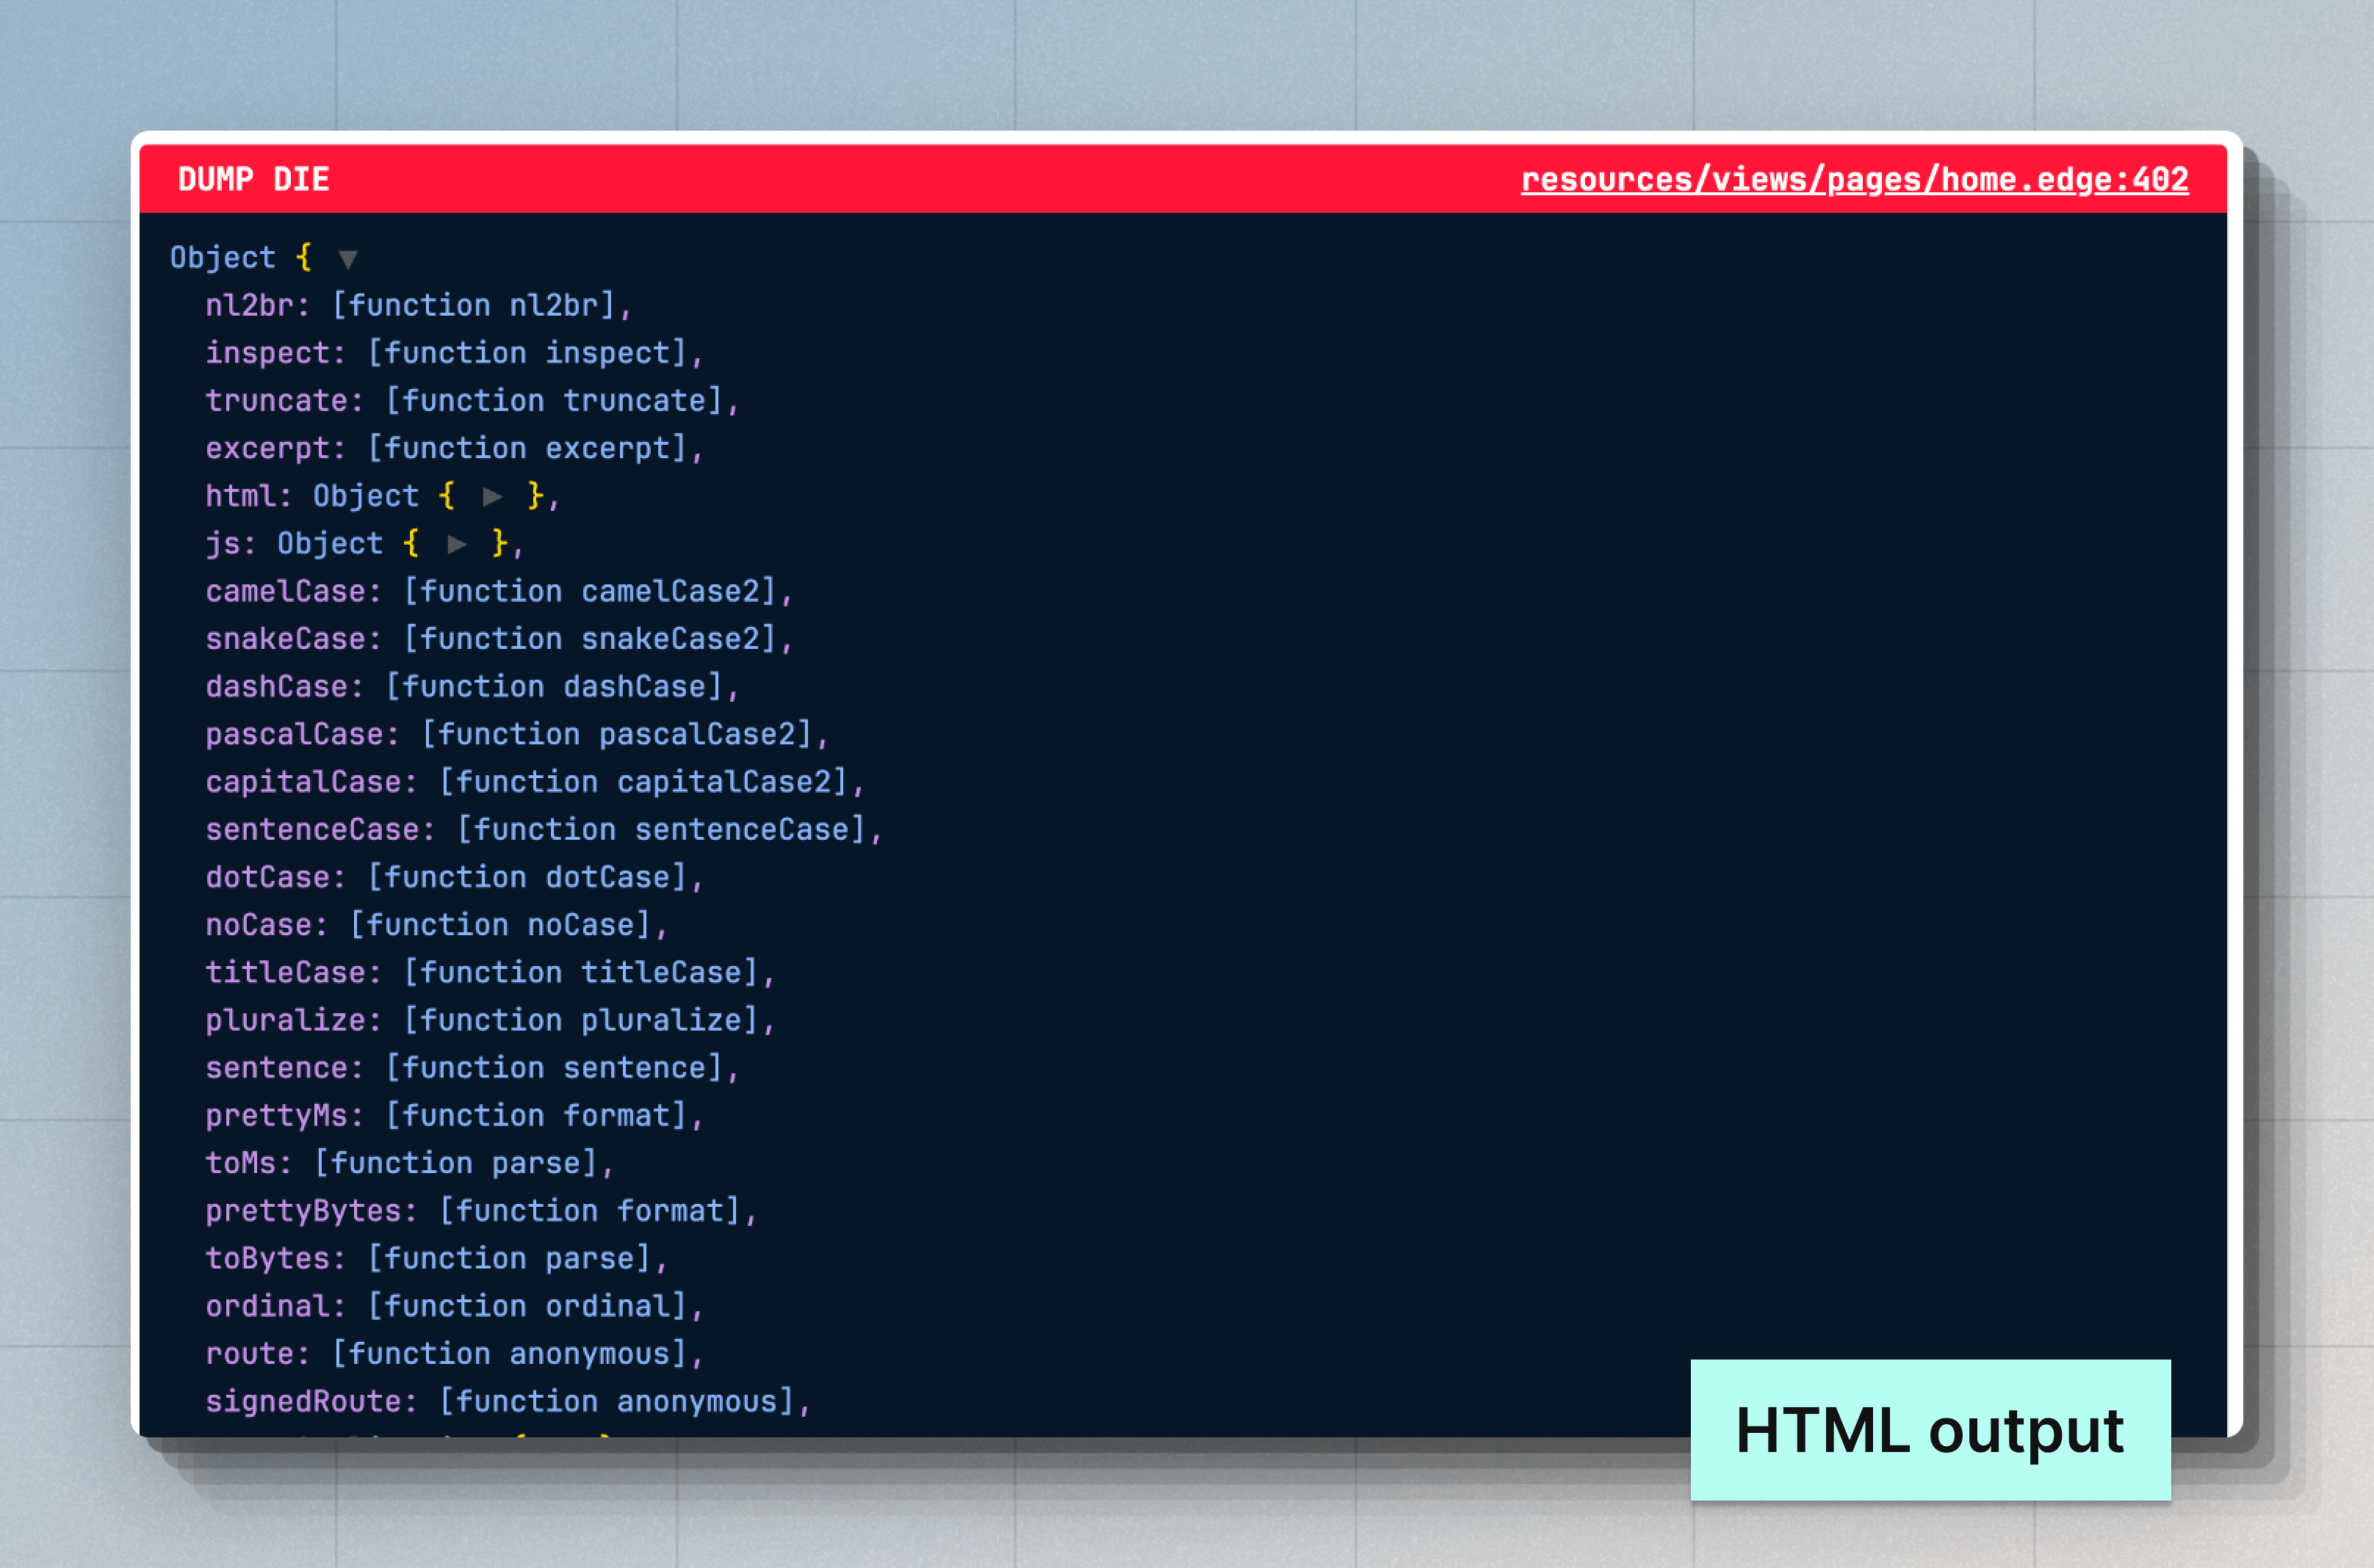Click the root Object label
The height and width of the screenshot is (1568, 2374).
[x=222, y=258]
